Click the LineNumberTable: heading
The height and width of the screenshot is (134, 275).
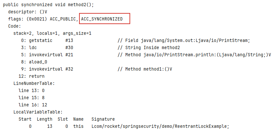(34, 83)
